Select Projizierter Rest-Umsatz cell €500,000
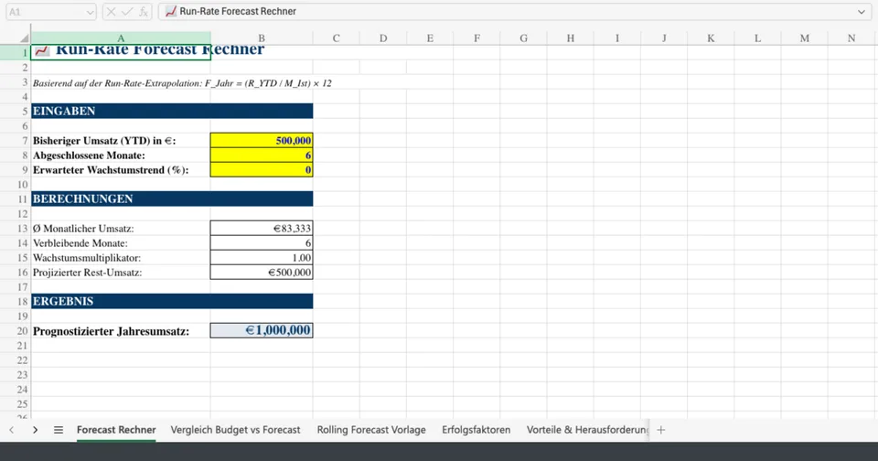 coord(262,273)
